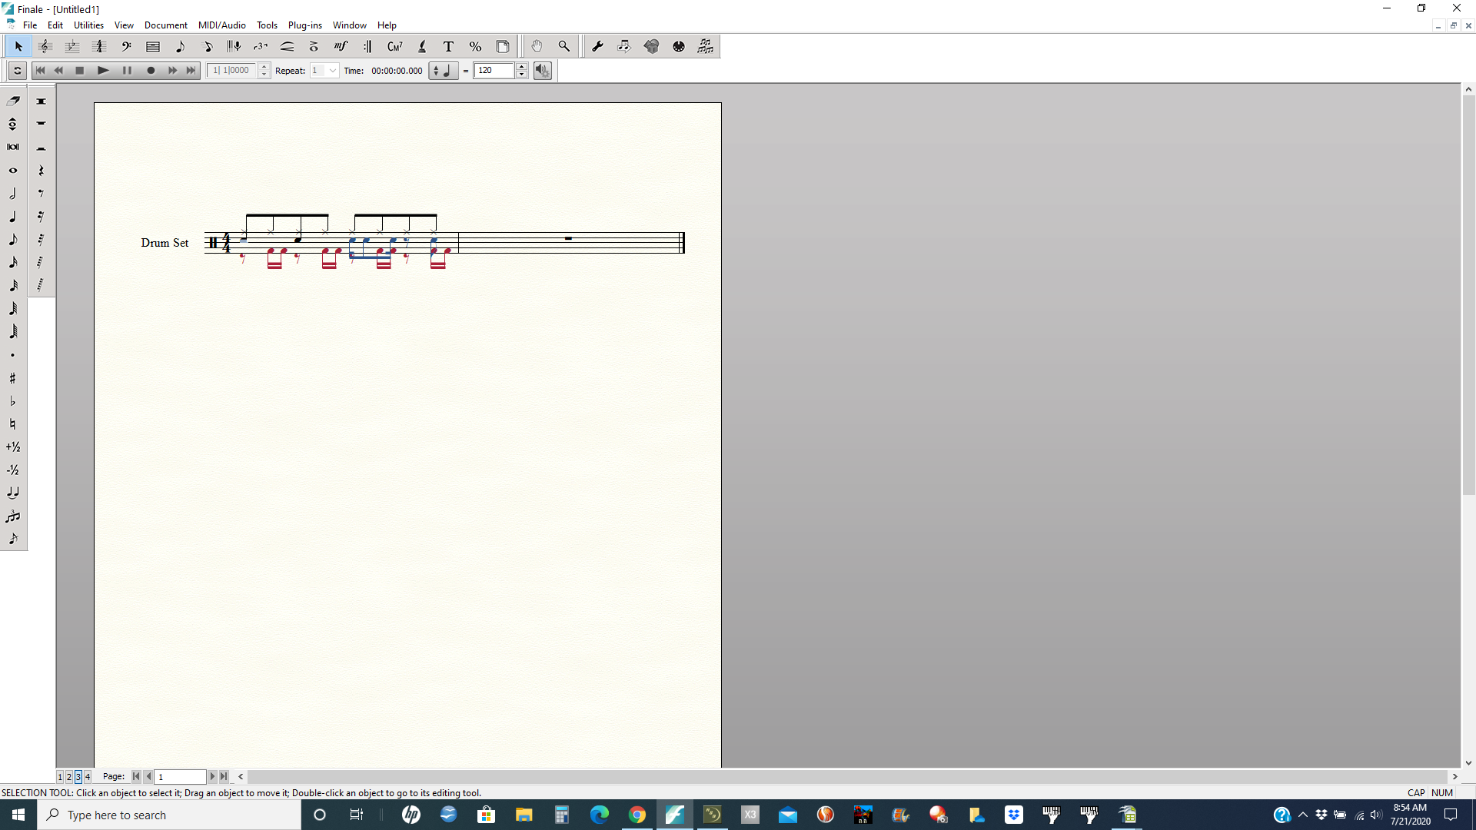Switch to Layer 1
This screenshot has width=1476, height=830.
coord(60,777)
